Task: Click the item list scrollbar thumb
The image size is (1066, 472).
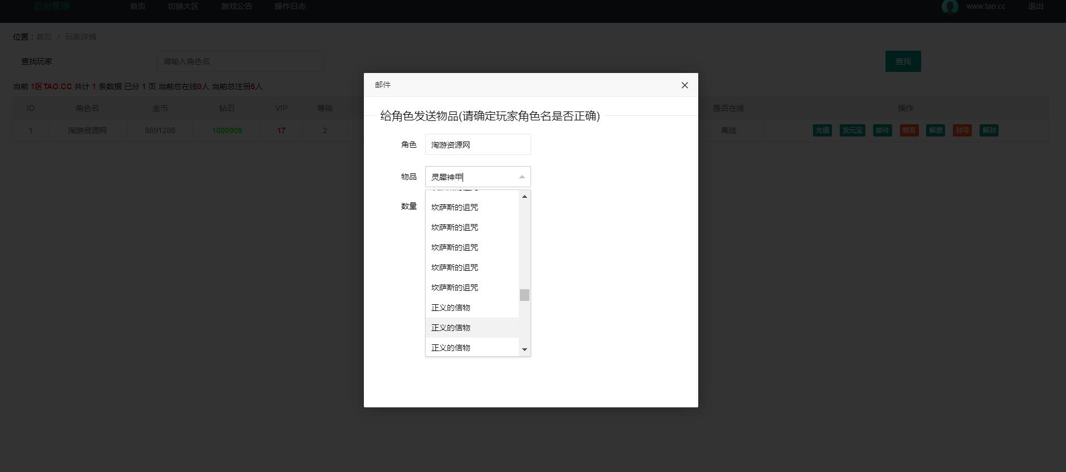Action: tap(524, 295)
